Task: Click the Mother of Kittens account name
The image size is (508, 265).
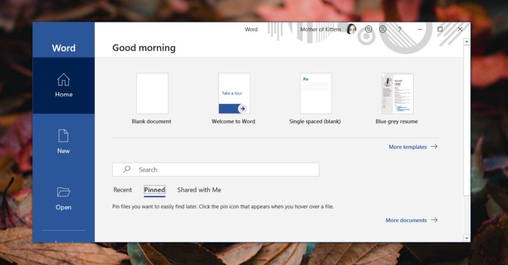Action: [x=320, y=29]
